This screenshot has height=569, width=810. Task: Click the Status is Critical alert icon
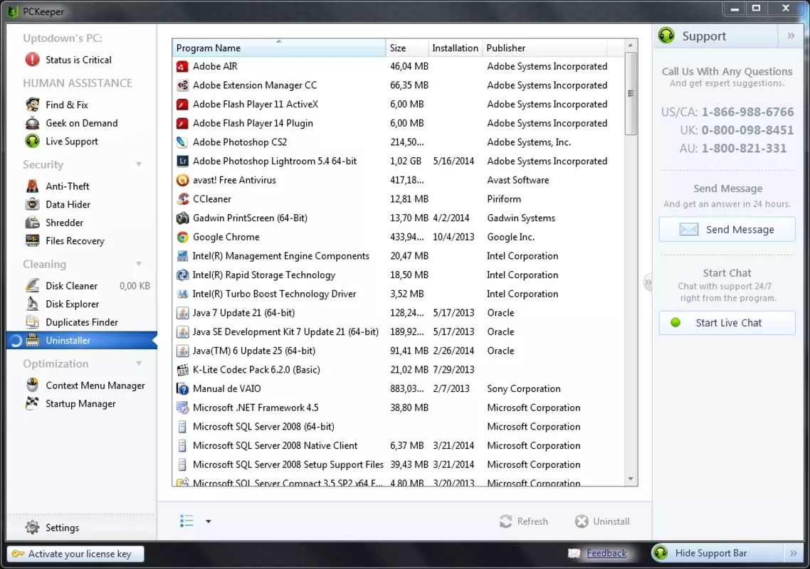[x=32, y=60]
